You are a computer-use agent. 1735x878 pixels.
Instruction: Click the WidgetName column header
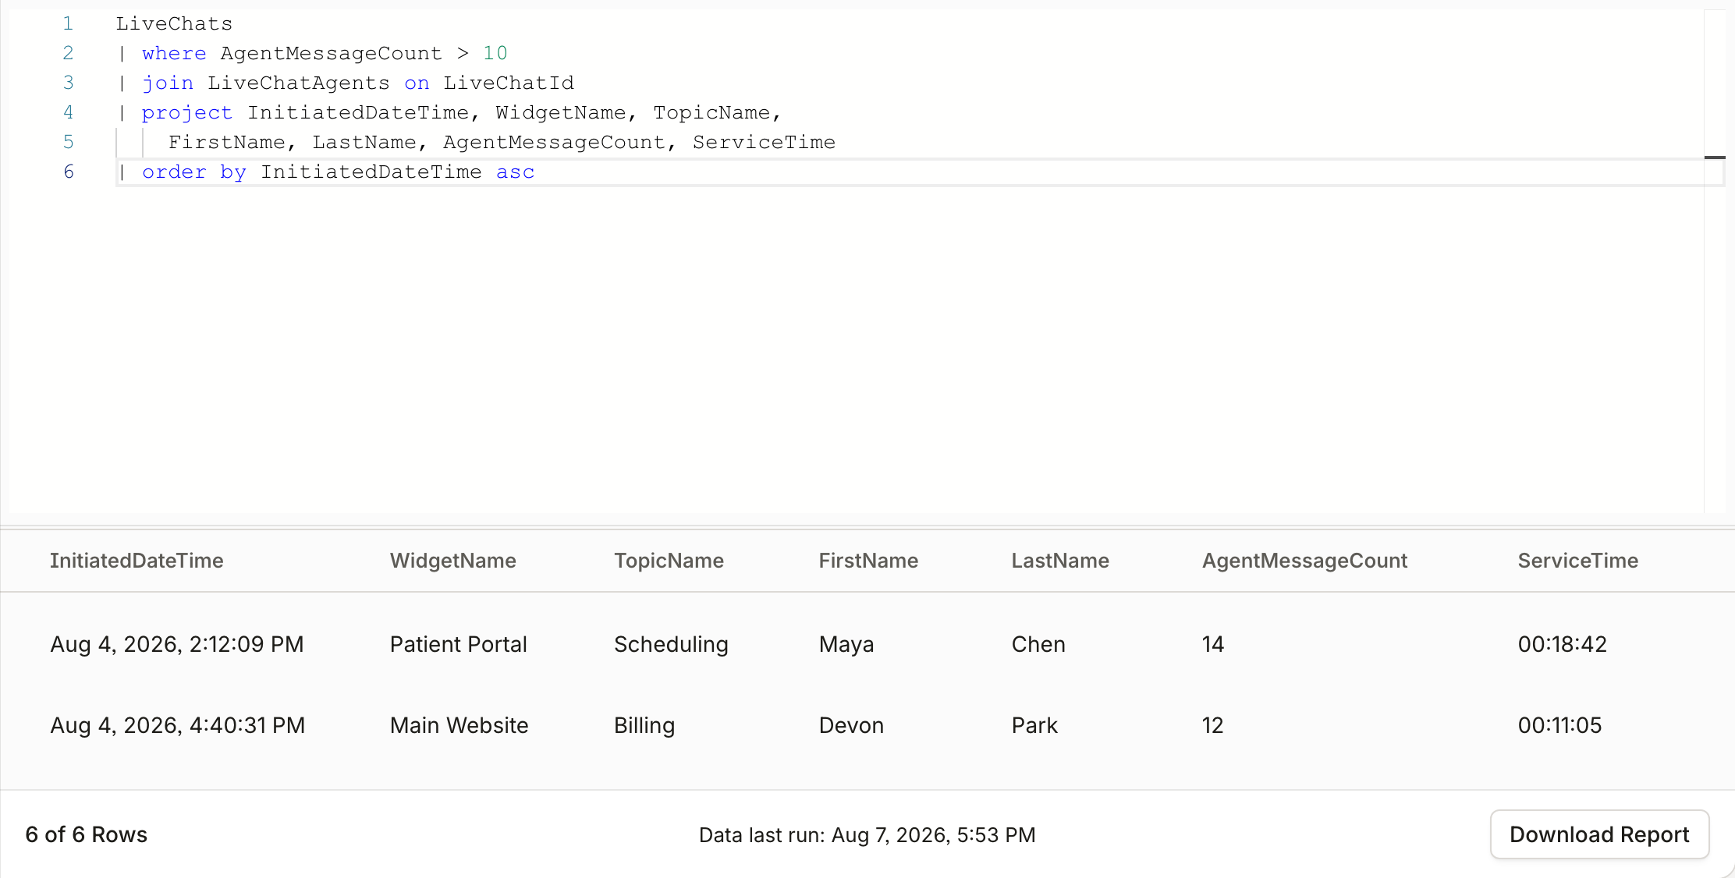coord(453,561)
